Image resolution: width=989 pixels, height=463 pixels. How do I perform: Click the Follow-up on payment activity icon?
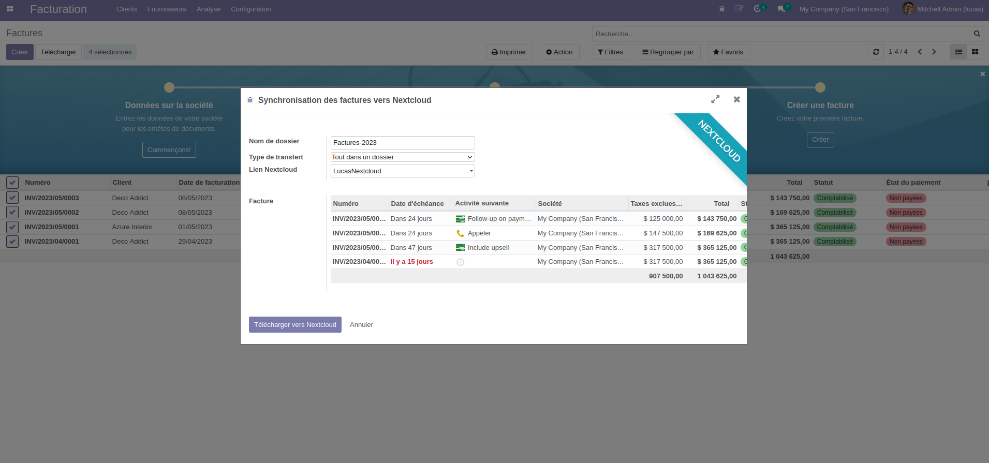460,219
